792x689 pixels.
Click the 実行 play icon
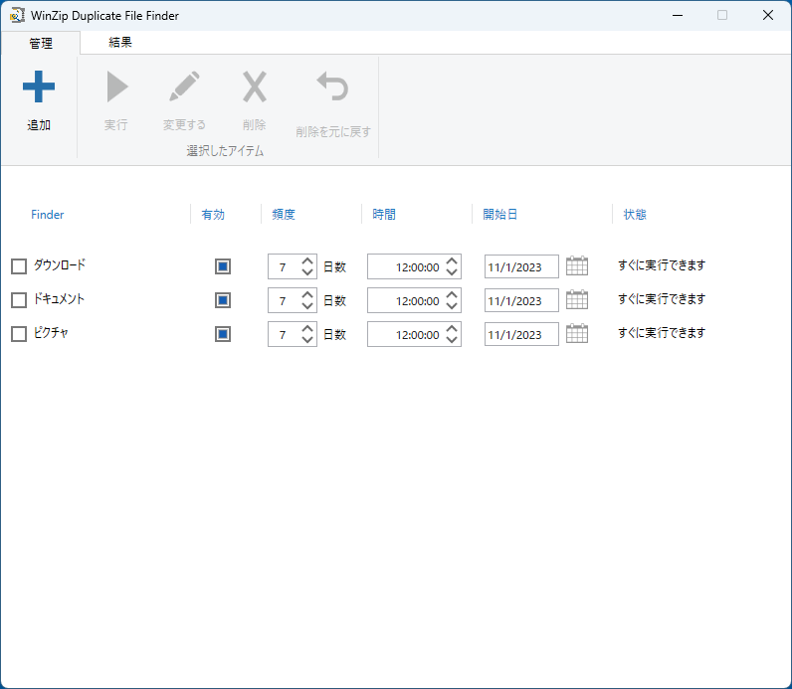[117, 86]
